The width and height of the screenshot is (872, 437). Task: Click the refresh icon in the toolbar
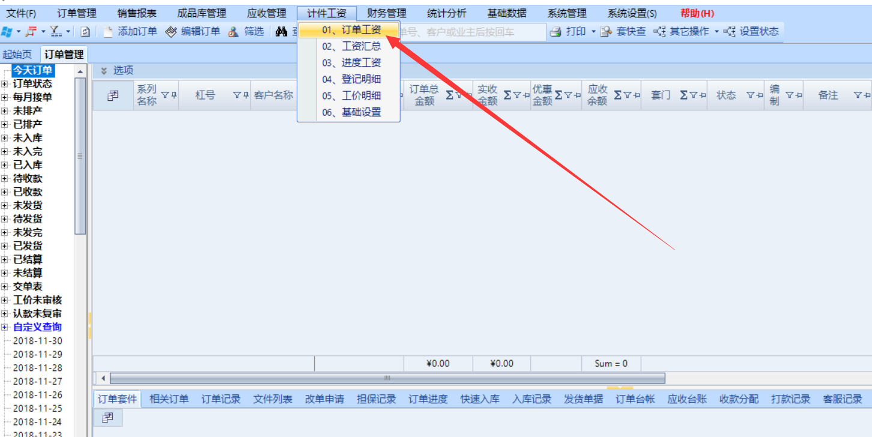tap(85, 32)
